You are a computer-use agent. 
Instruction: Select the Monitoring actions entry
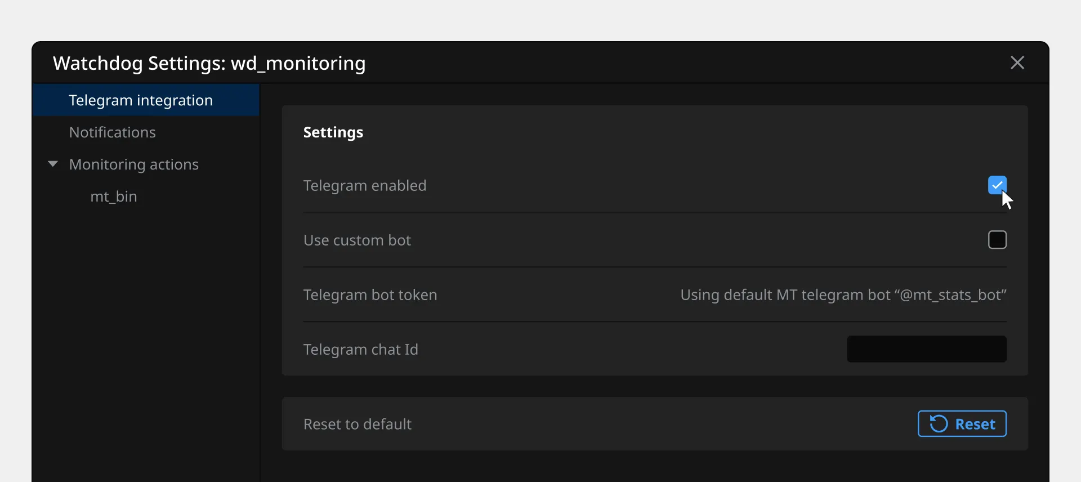click(x=134, y=164)
